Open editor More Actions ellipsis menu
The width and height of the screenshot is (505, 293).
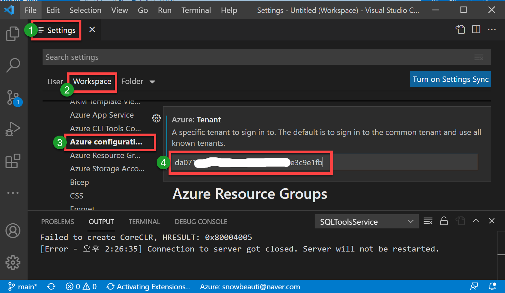coord(492,30)
